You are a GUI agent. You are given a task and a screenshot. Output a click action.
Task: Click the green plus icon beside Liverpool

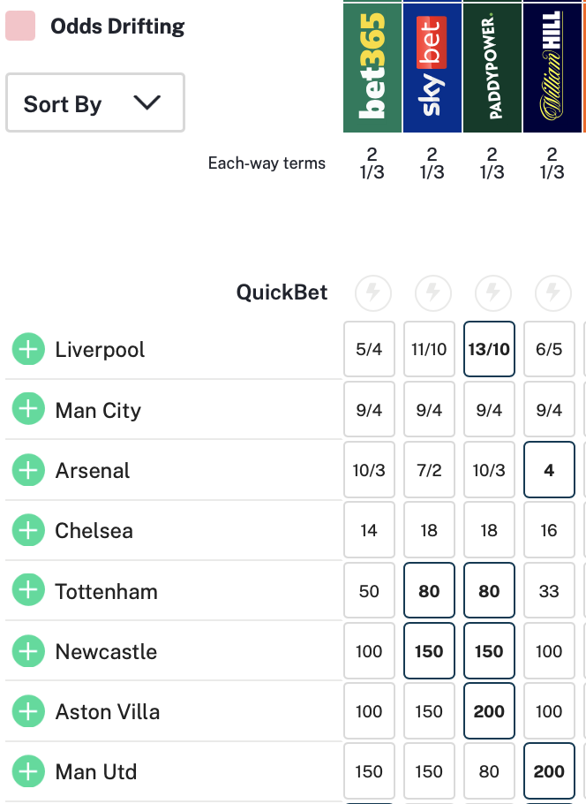point(28,350)
